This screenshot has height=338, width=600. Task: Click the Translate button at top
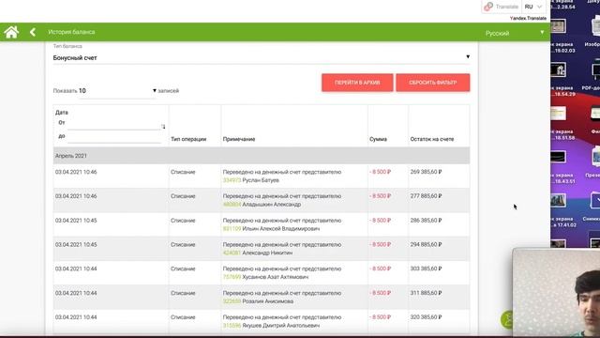[x=502, y=7]
